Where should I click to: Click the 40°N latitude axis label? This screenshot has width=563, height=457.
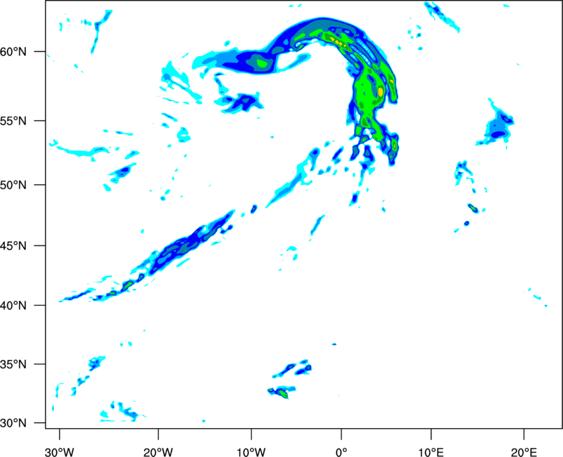tap(13, 306)
